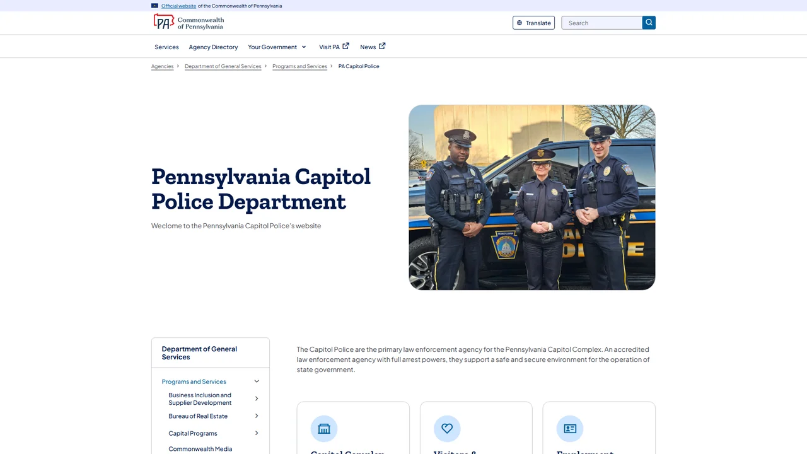Go to Programs and Services breadcrumb

[299, 66]
